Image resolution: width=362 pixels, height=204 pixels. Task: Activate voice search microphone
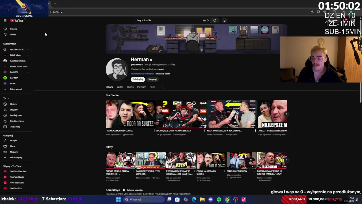(x=225, y=20)
